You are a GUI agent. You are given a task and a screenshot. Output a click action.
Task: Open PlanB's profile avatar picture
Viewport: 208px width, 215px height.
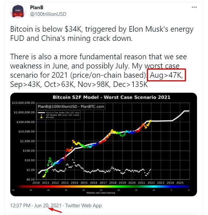pos(18,11)
